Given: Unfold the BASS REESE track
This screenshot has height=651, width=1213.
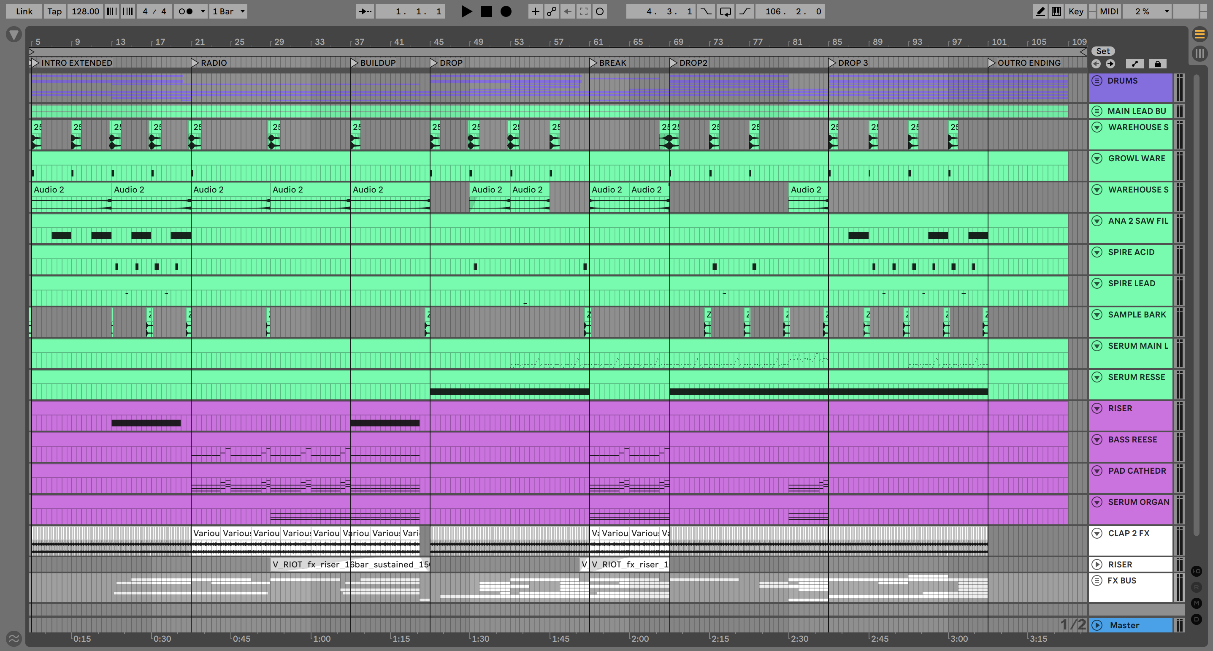Looking at the screenshot, I should [1097, 439].
